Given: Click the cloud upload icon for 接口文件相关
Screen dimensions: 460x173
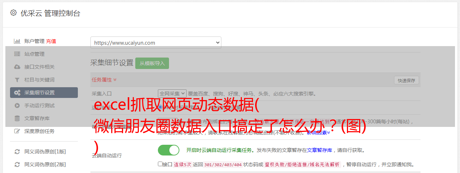Looking at the screenshot, I should coord(17,67).
